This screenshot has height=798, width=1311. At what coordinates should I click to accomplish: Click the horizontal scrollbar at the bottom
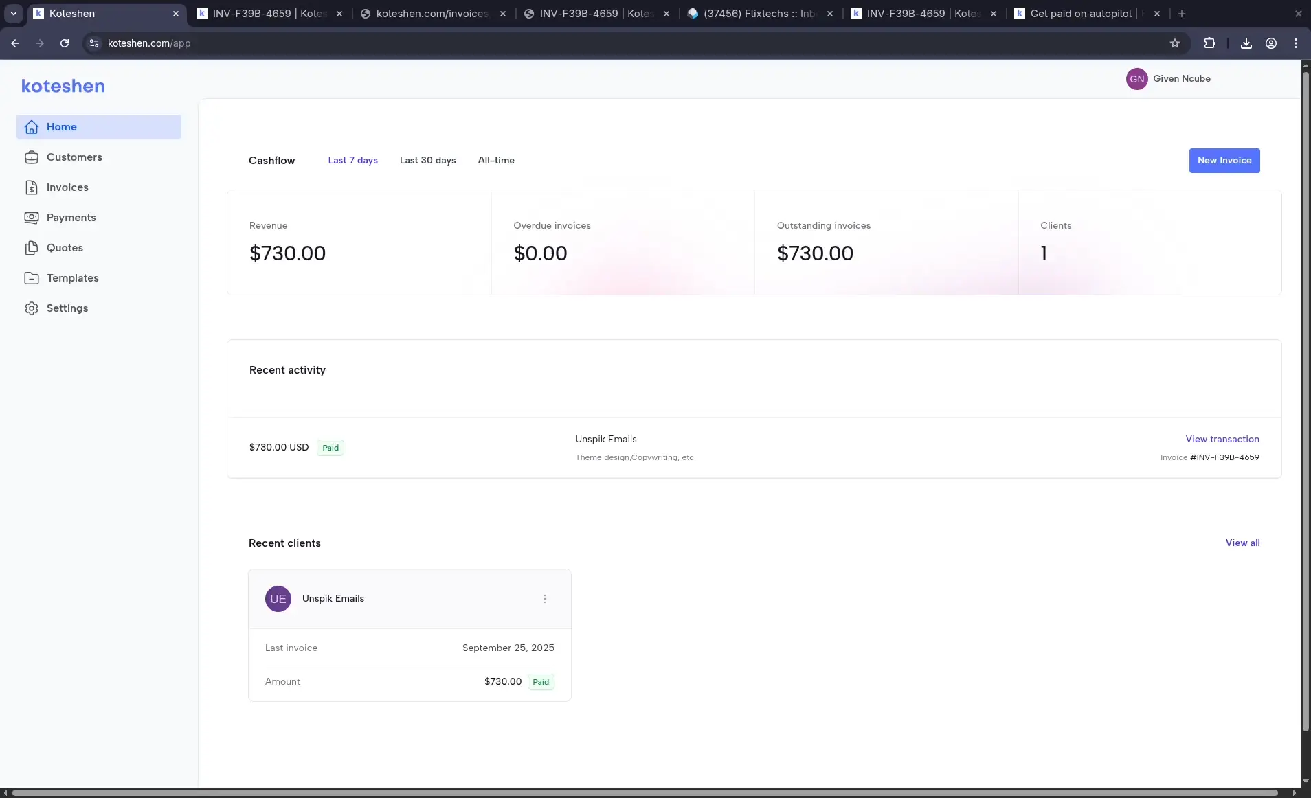(646, 793)
